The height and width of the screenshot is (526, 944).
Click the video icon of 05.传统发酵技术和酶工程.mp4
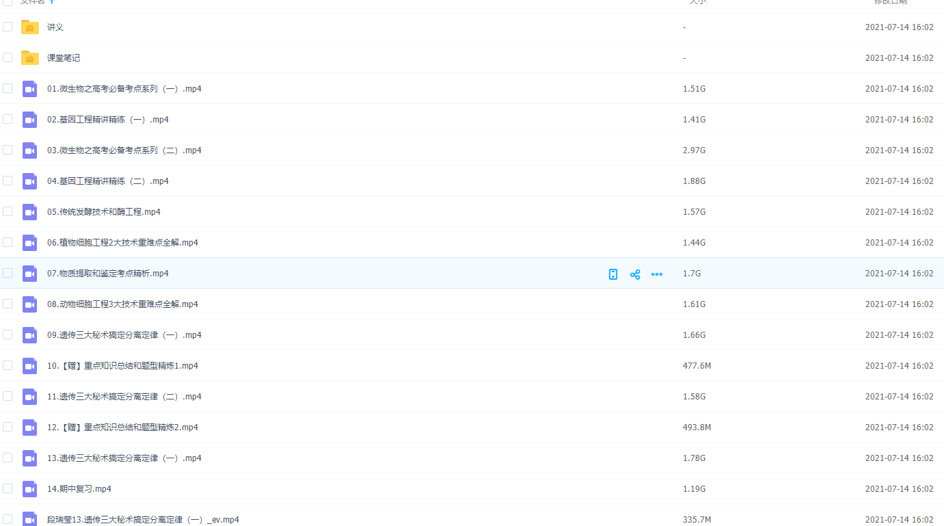30,212
